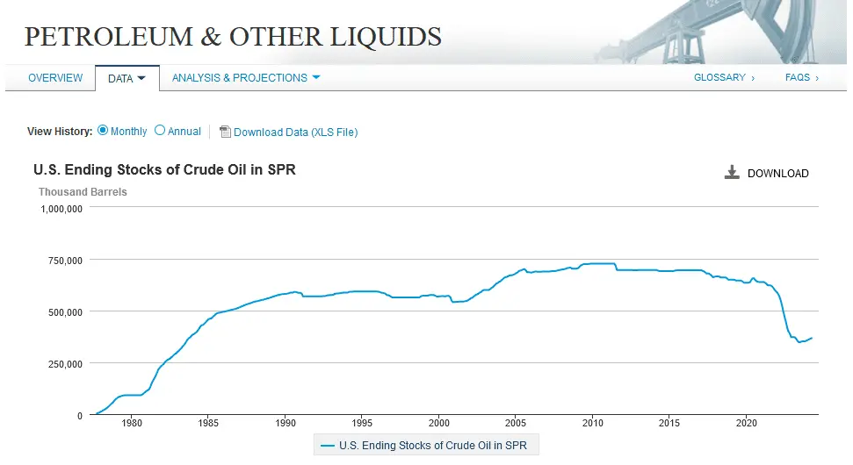Screen dimensions: 853x465
Task: Expand the Analysis & Projections menu arrow
Action: [316, 77]
